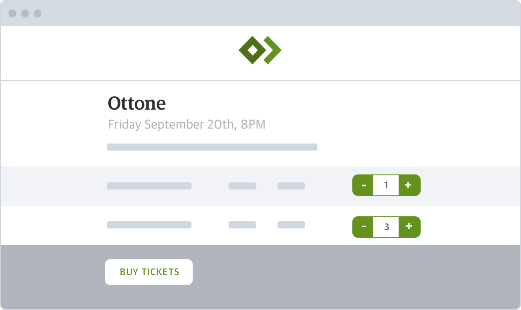Click the ticket name placeholder in the white row
This screenshot has height=310, width=521.
[149, 225]
